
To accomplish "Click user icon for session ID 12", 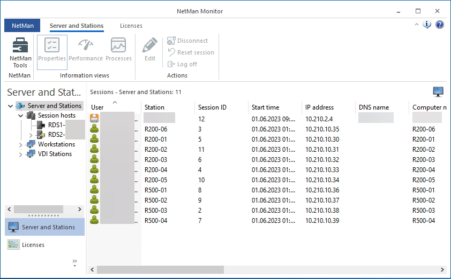I will coord(94,118).
